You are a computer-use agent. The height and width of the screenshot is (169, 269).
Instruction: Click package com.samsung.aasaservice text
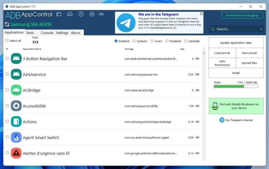coord(141,74)
